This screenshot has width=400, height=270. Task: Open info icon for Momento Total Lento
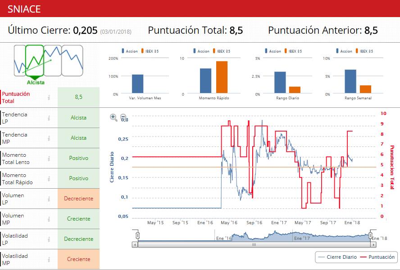[49, 159]
